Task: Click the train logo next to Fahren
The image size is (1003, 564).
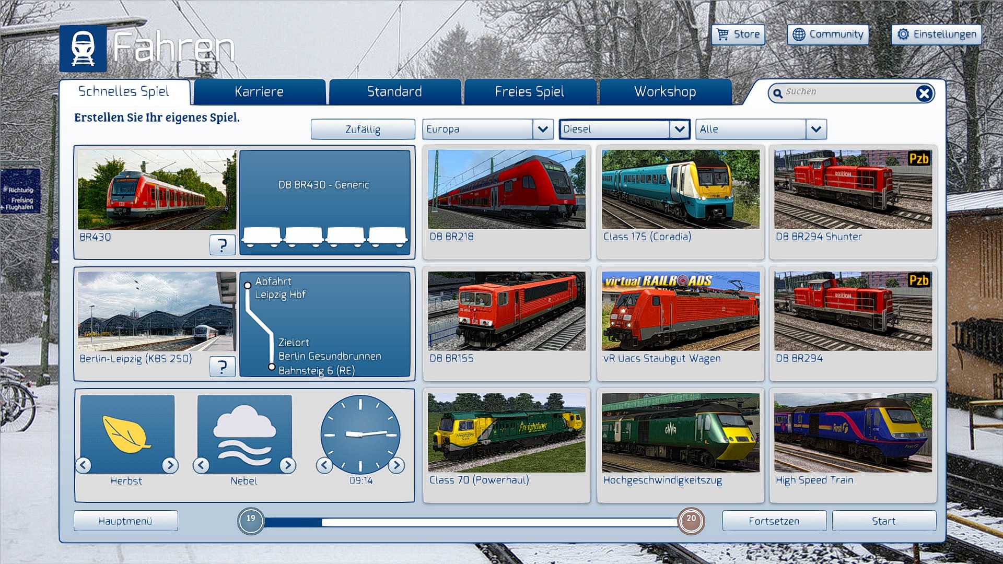Action: [x=83, y=49]
